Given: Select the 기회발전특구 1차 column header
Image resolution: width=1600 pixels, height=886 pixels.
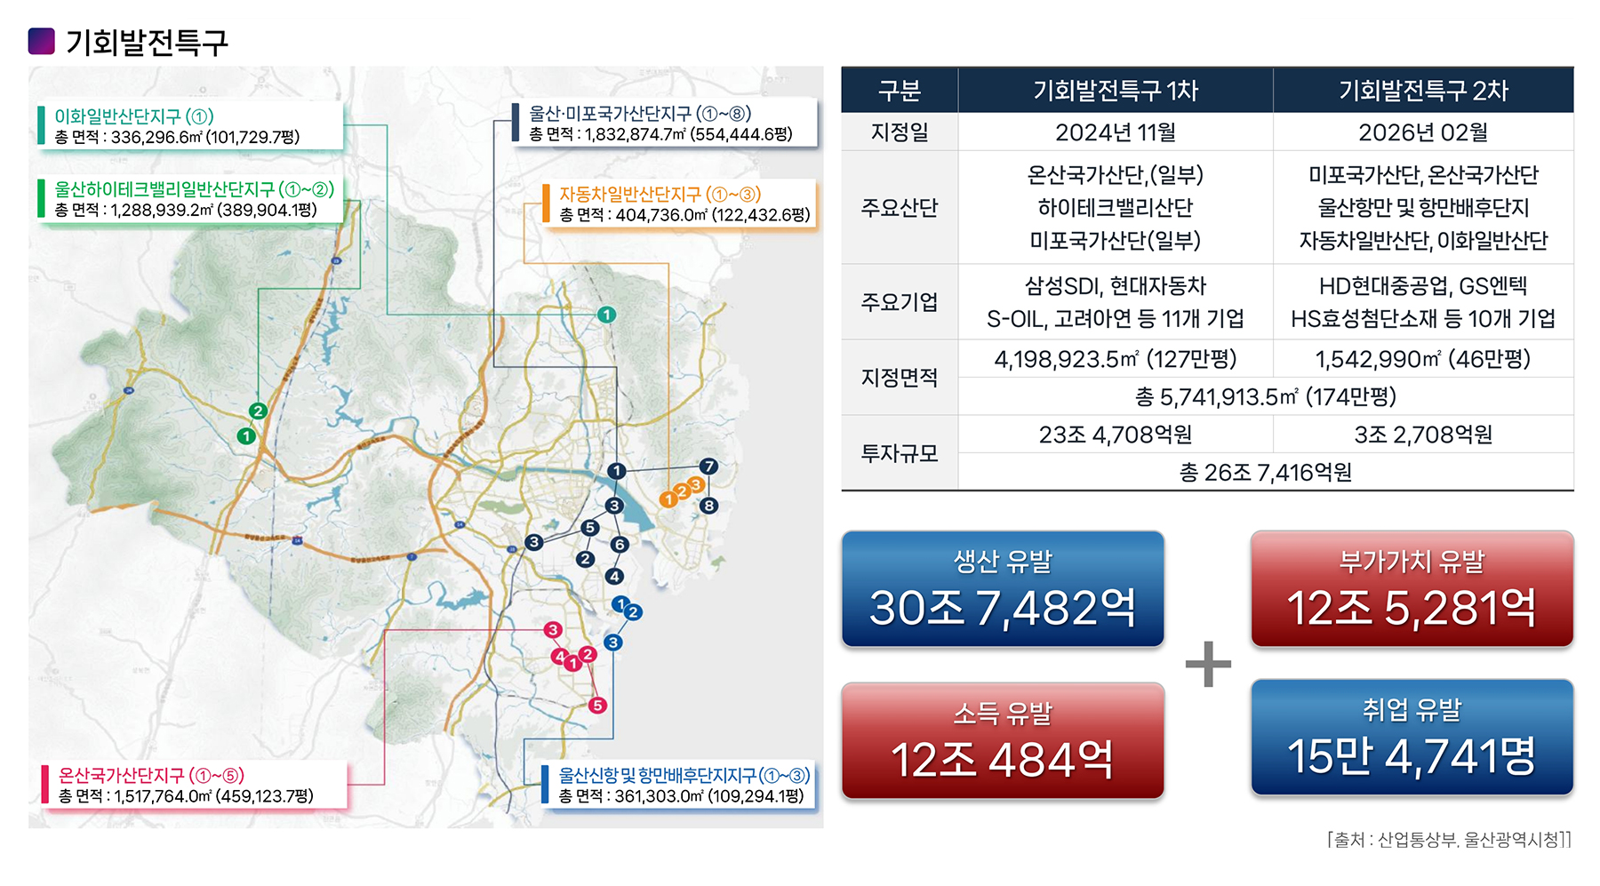Looking at the screenshot, I should tap(1116, 90).
